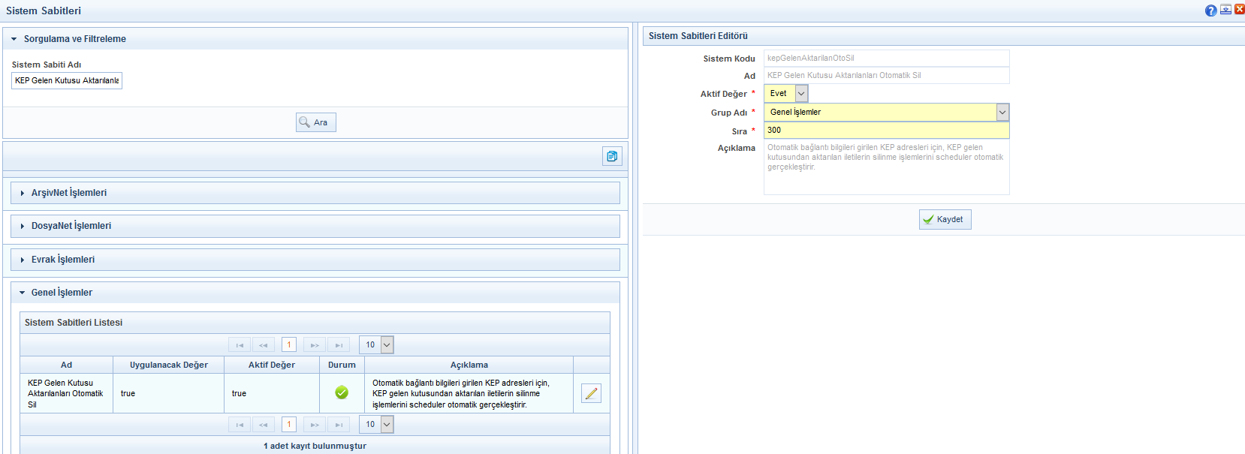Click the Kaydet save button

tap(945, 219)
